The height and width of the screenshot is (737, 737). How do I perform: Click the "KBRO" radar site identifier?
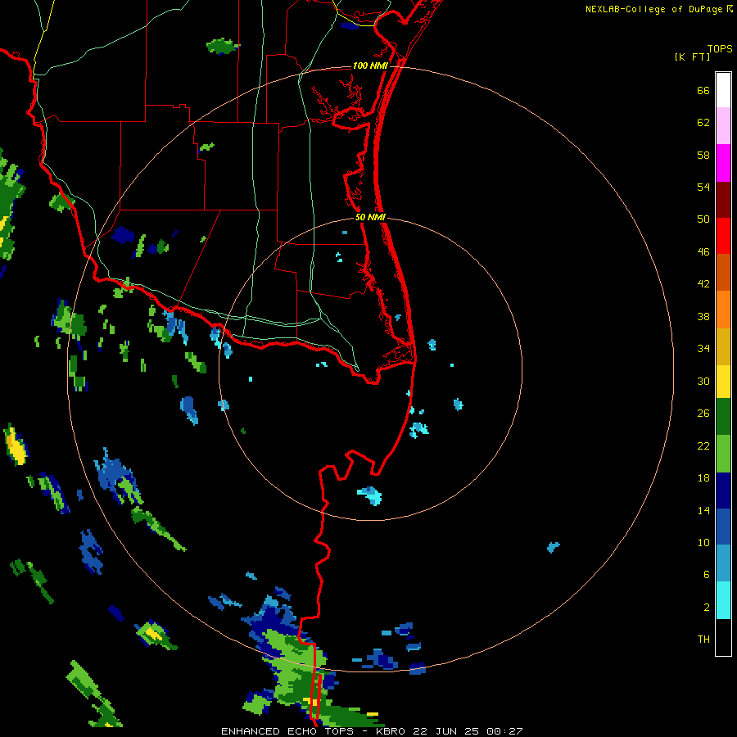coord(392,731)
